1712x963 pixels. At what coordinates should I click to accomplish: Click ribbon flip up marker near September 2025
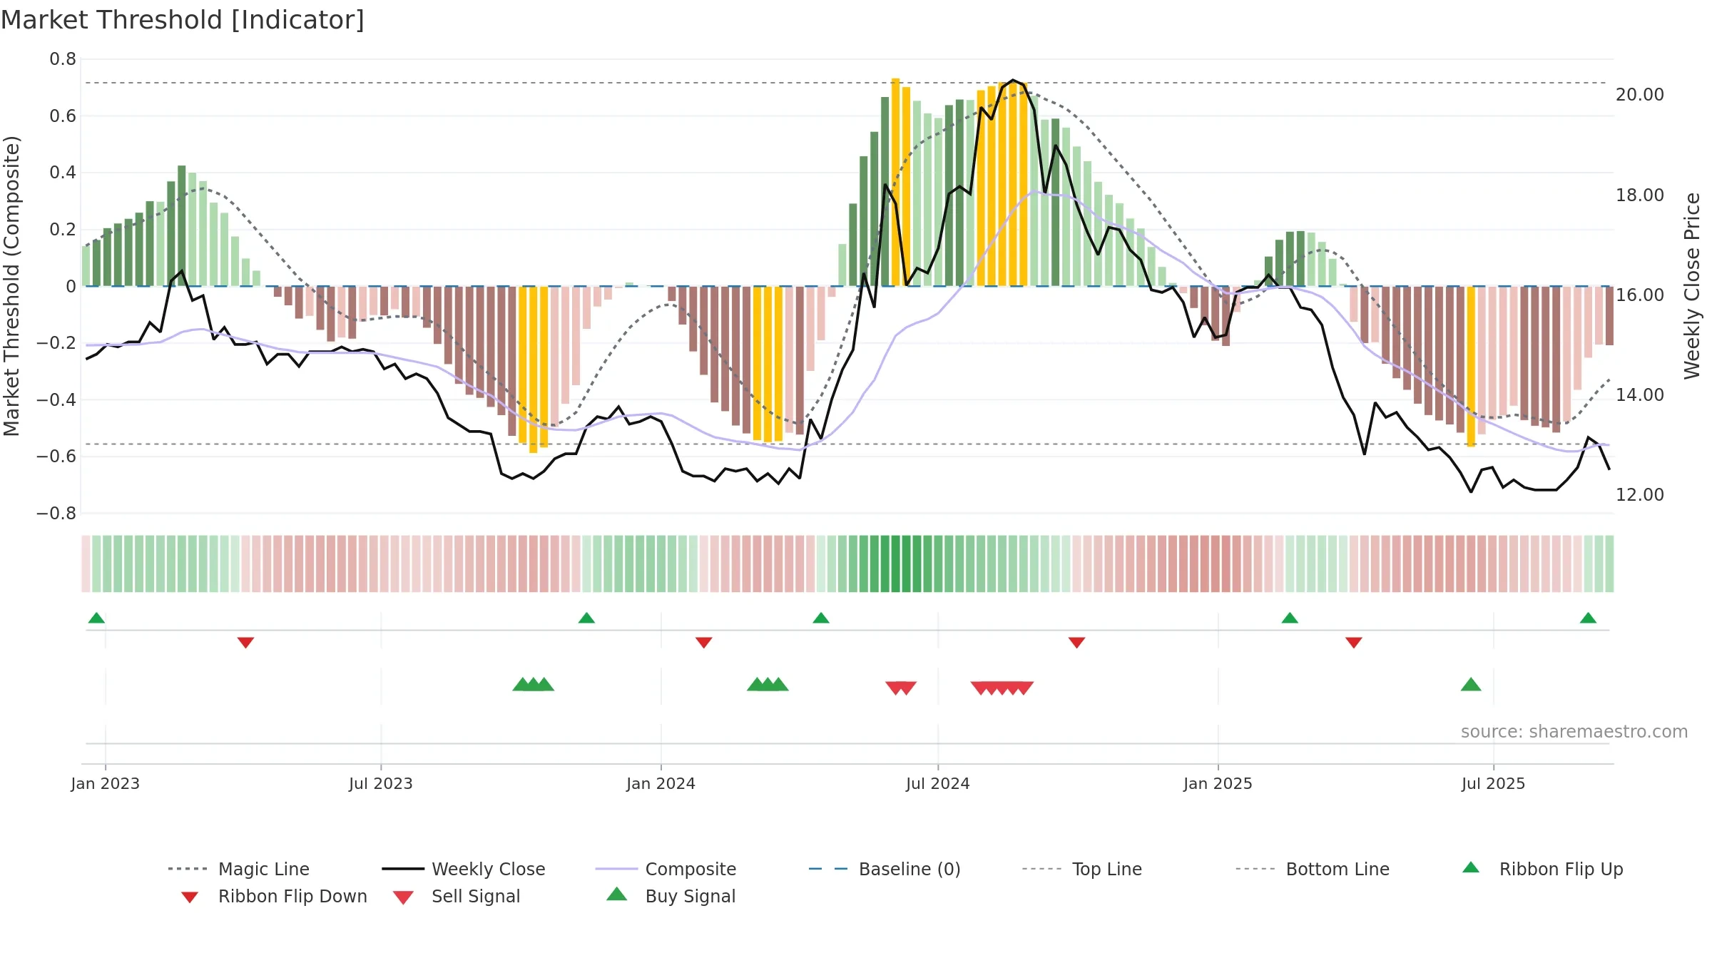click(x=1588, y=618)
